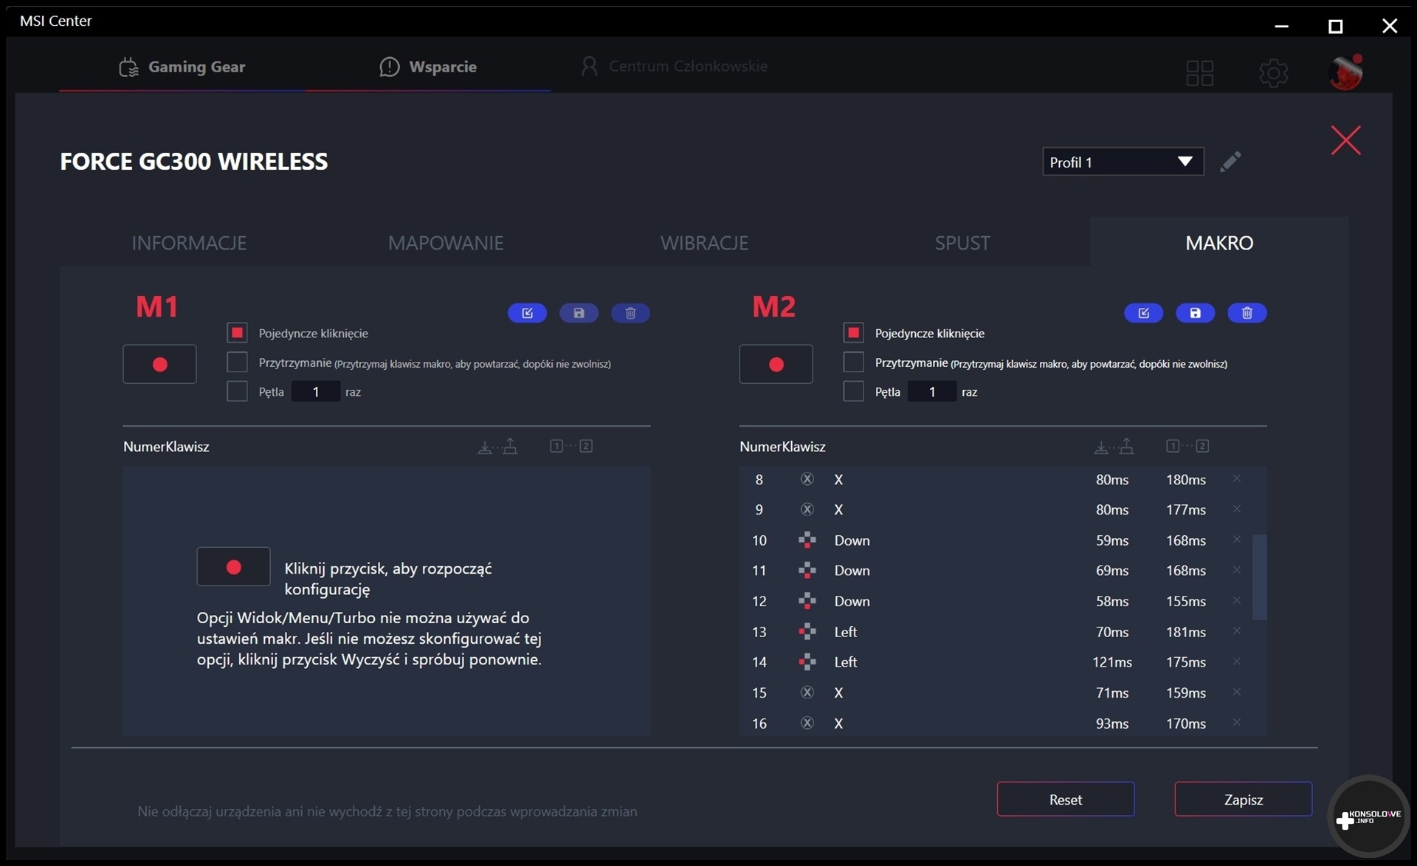Toggle M2 Pętla checkbox
Viewport: 1417px width, 866px height.
853,391
